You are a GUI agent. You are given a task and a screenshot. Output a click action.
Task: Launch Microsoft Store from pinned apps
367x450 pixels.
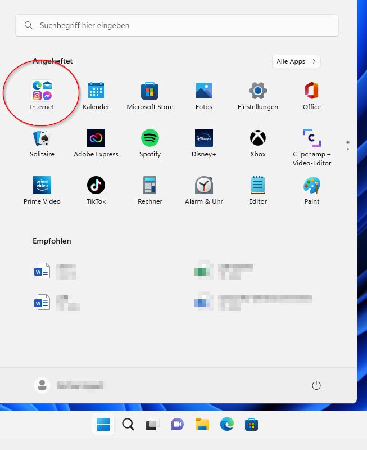click(150, 96)
